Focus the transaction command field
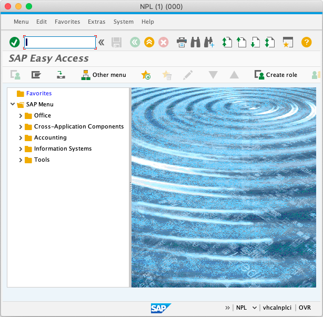The width and height of the screenshot is (323, 317). tap(60, 42)
